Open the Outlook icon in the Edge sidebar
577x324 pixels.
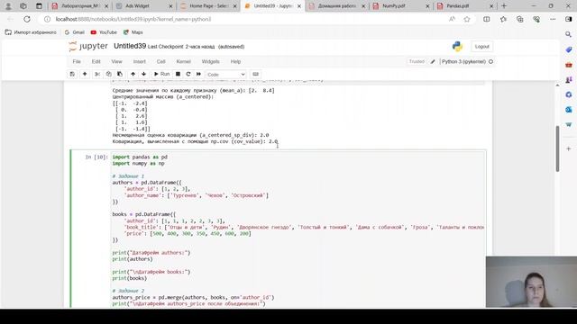coord(569,110)
